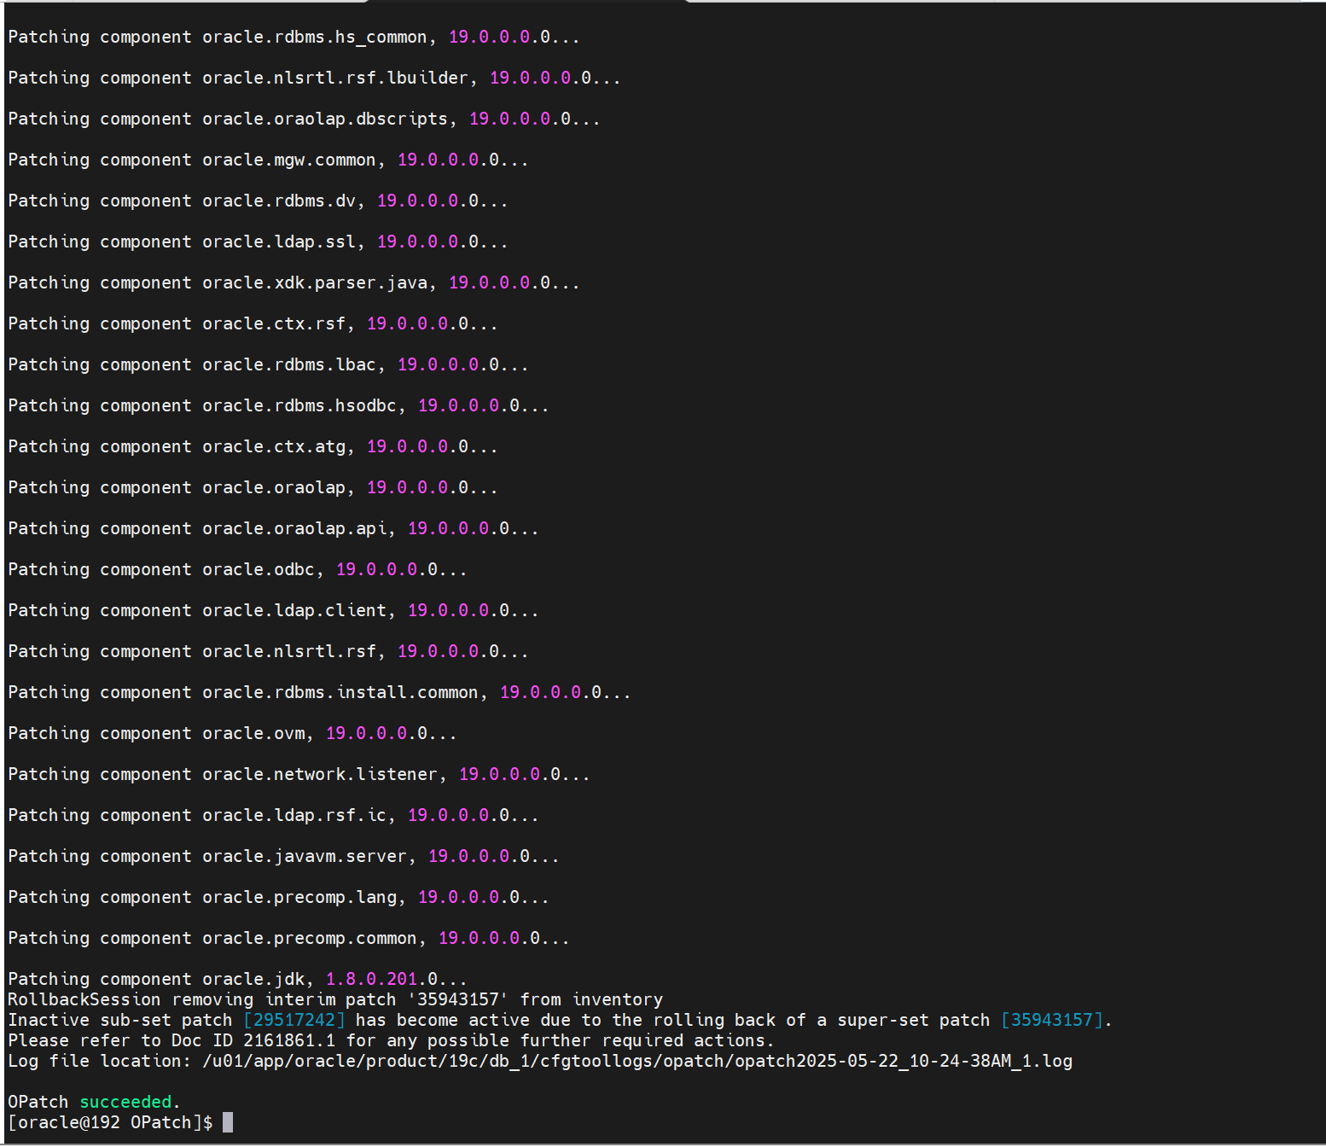
Task: Click the oracle.ldap.rsf.ic component line
Action: (x=273, y=815)
